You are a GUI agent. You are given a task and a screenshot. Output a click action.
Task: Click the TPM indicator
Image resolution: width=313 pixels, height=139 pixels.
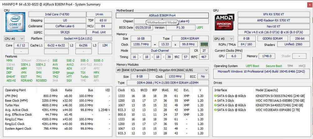290,66
